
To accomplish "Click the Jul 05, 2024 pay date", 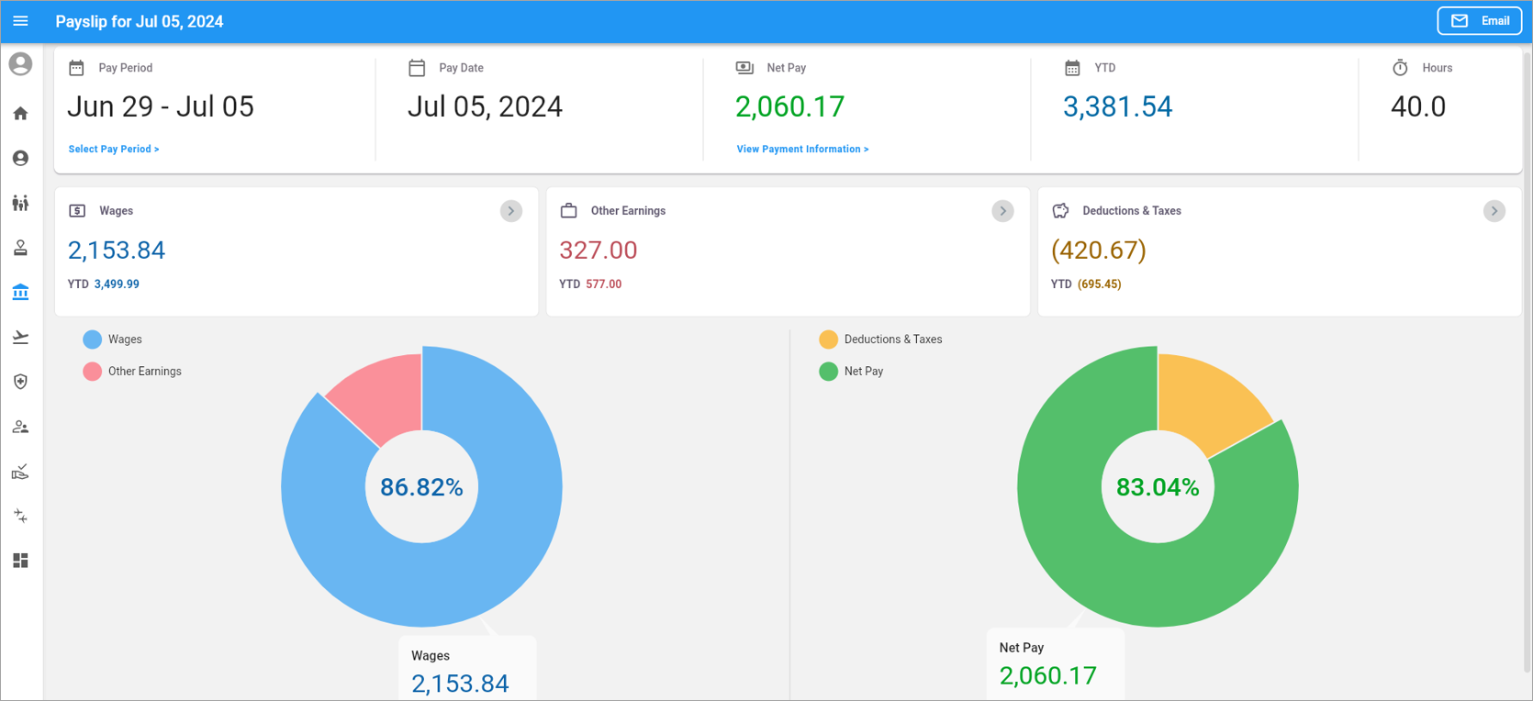I will pos(485,106).
